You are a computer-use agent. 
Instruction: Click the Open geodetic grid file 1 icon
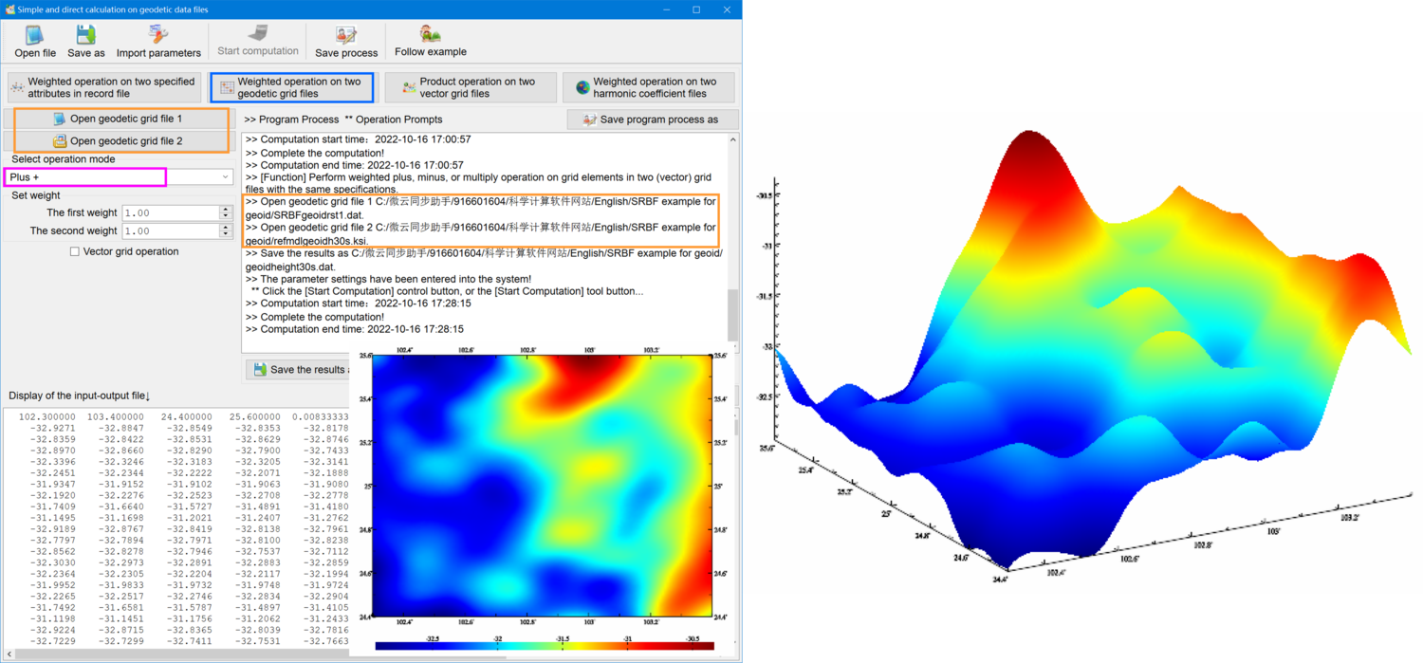[117, 119]
